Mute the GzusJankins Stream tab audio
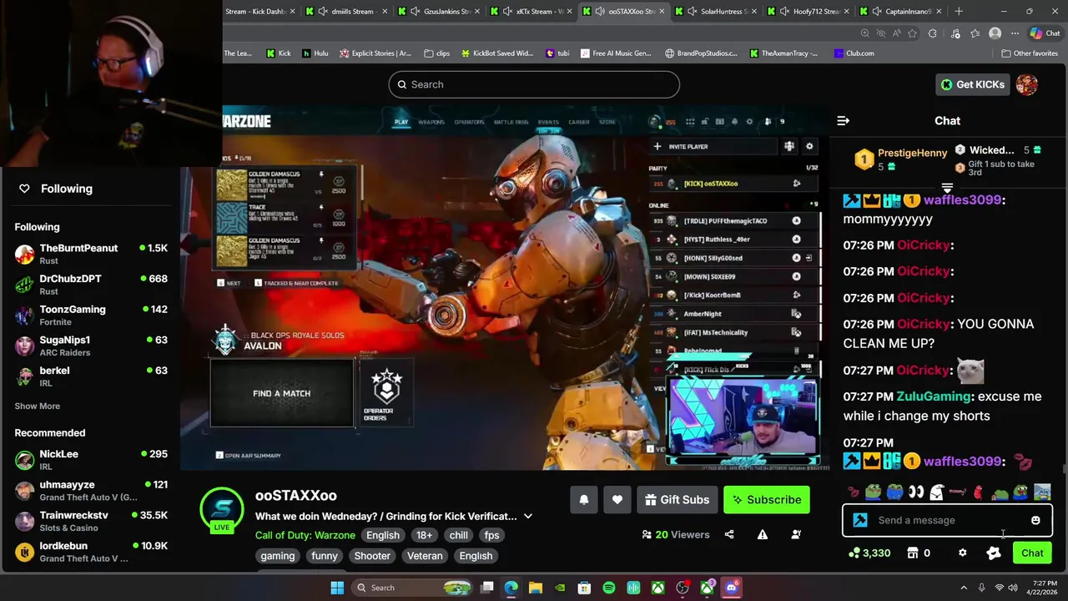This screenshot has height=601, width=1068. [x=415, y=12]
